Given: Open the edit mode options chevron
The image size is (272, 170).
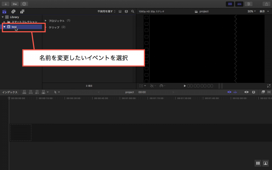Looking at the screenshot, I should [48, 92].
